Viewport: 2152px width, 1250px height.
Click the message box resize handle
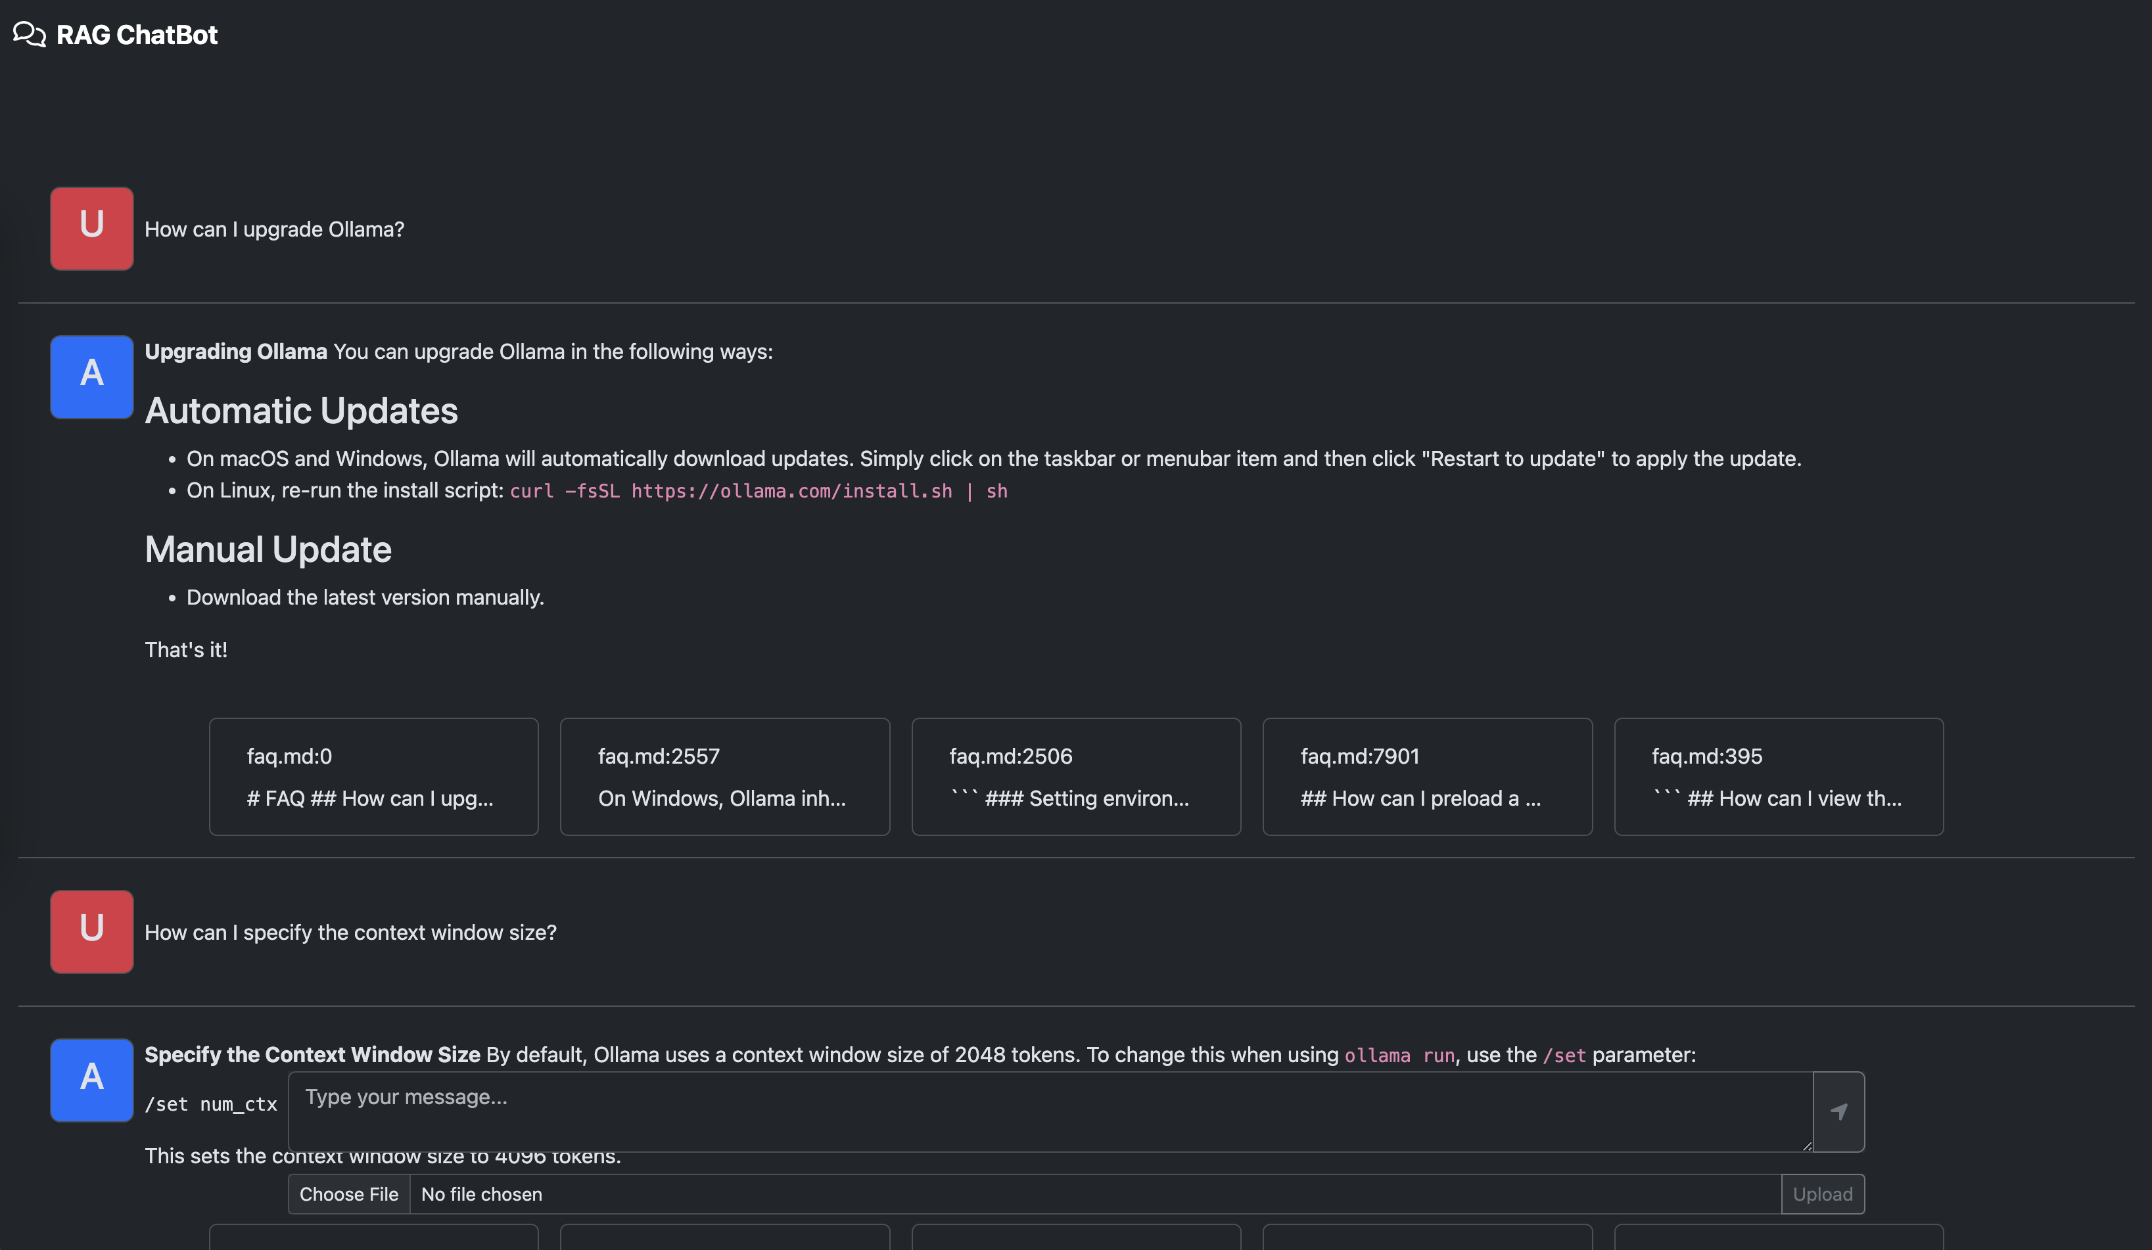click(x=1806, y=1146)
